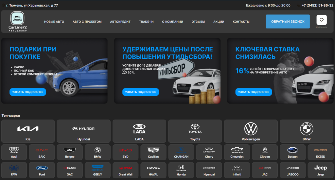Click the Топ-марки heading

click(x=11, y=116)
